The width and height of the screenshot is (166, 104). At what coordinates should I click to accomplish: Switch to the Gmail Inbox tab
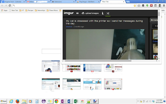pos(38,2)
